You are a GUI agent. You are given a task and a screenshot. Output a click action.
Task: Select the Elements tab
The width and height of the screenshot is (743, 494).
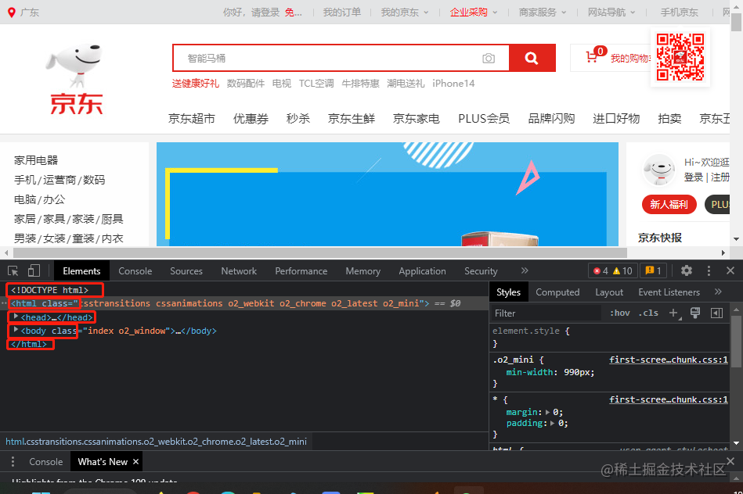point(81,271)
